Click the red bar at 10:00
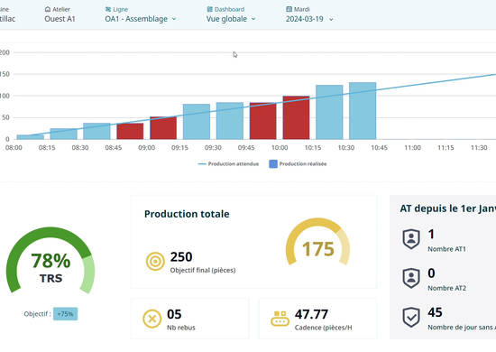Screen dimensions: 496x352 click(296, 117)
